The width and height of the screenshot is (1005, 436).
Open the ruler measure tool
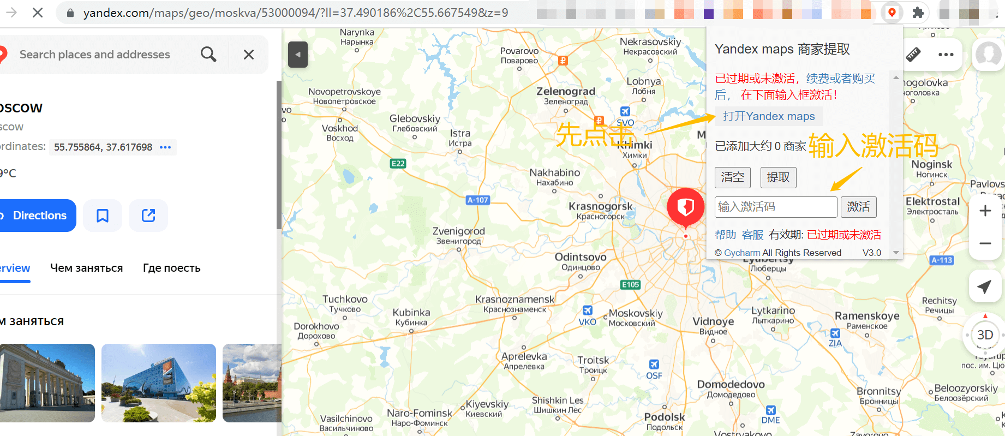913,55
